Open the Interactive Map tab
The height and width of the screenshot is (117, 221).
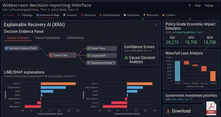tap(48, 15)
